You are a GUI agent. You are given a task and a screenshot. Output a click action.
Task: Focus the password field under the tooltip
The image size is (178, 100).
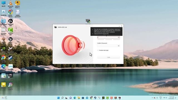pos(108,37)
